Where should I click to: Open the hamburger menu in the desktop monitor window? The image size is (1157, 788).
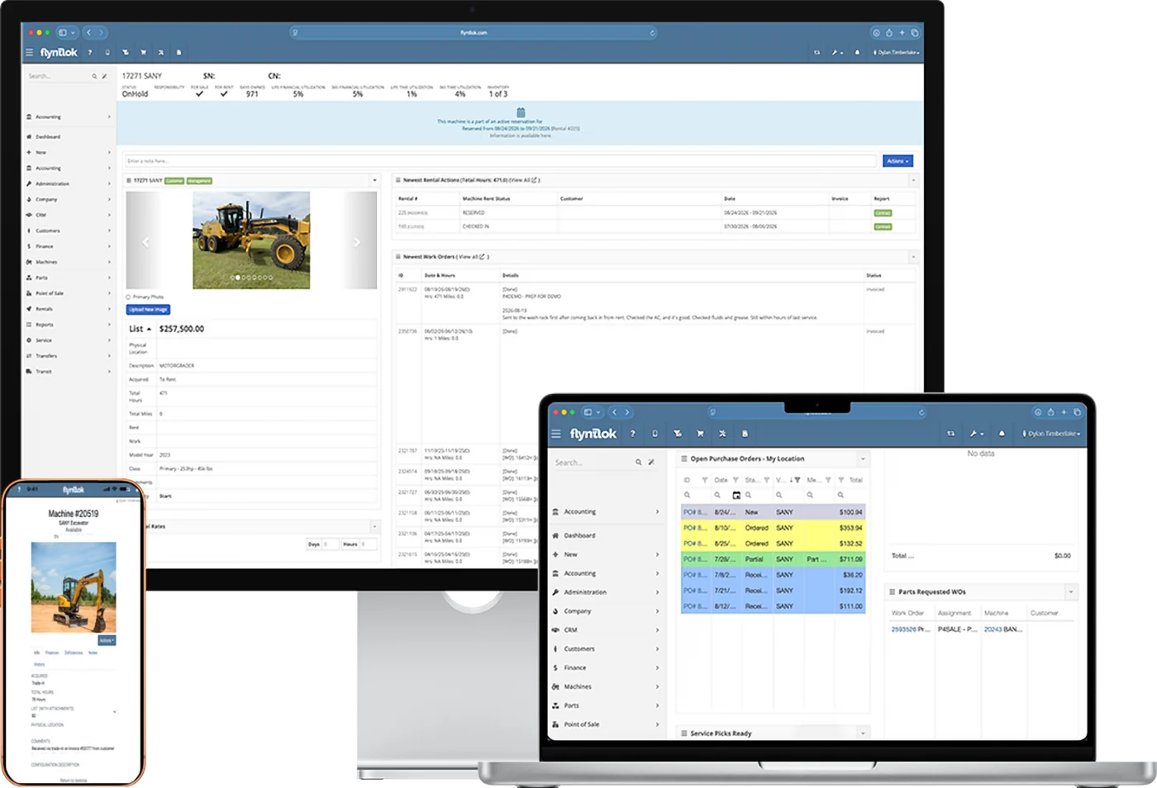click(x=29, y=52)
